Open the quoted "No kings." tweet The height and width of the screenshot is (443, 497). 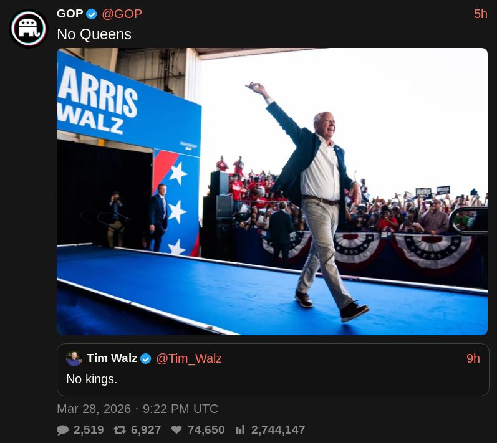tap(273, 369)
